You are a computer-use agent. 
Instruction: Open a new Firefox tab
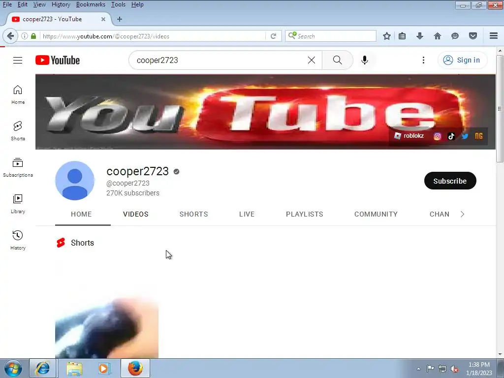pyautogui.click(x=120, y=19)
